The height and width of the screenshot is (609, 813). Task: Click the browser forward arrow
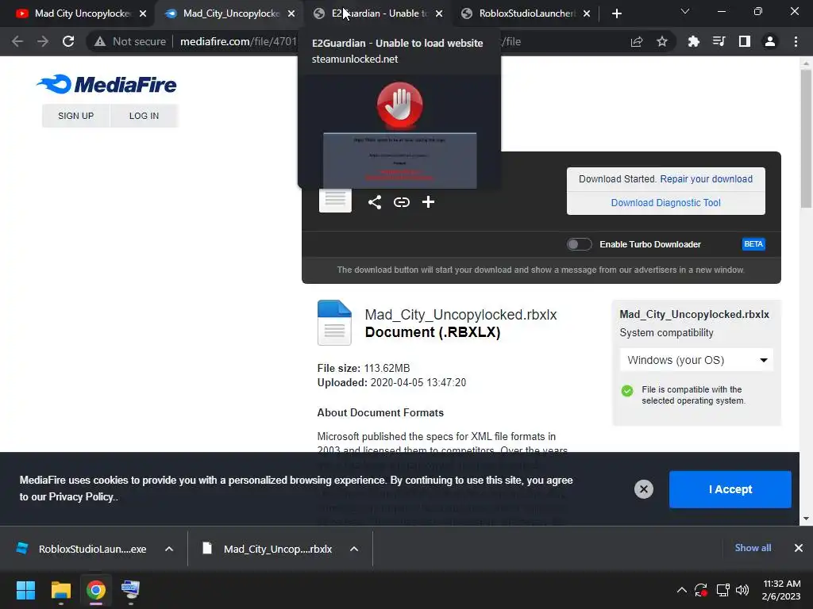pyautogui.click(x=43, y=41)
